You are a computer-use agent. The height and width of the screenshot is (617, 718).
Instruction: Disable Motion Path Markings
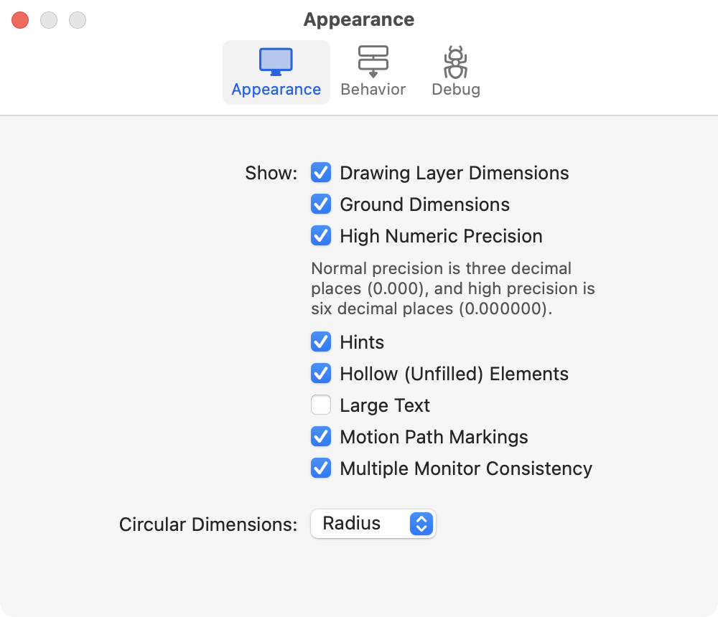pos(321,436)
